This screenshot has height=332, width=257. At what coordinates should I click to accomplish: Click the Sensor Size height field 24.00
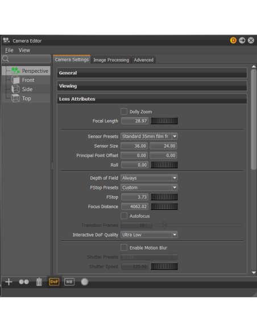tap(163, 146)
